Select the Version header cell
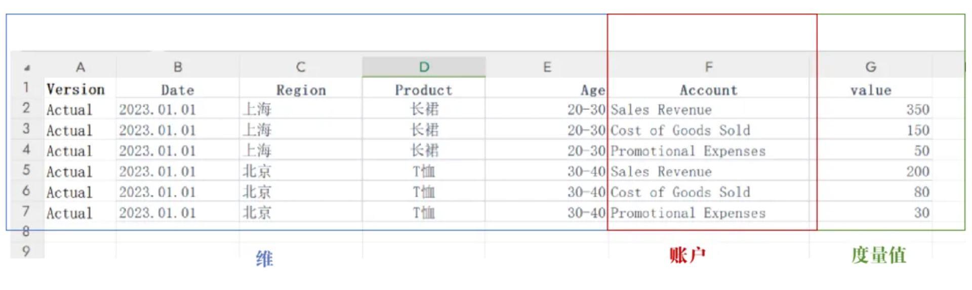Image resolution: width=972 pixels, height=290 pixels. coord(80,89)
